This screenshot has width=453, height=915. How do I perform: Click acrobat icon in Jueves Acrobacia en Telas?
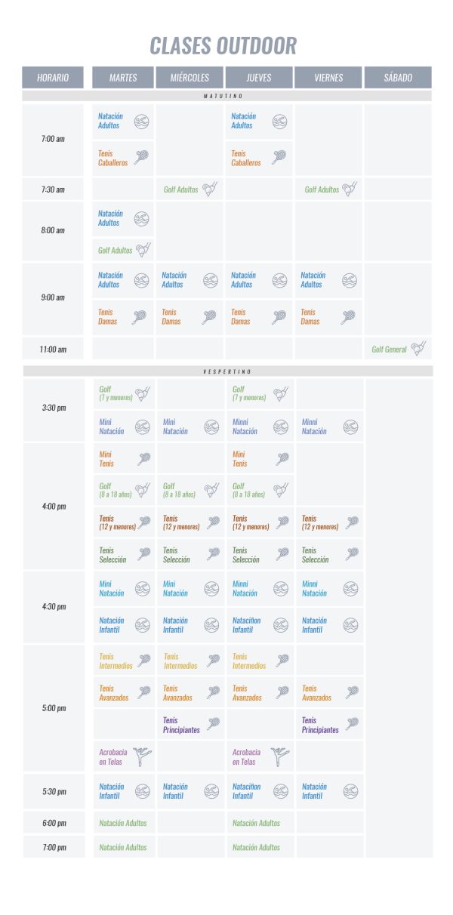point(280,756)
